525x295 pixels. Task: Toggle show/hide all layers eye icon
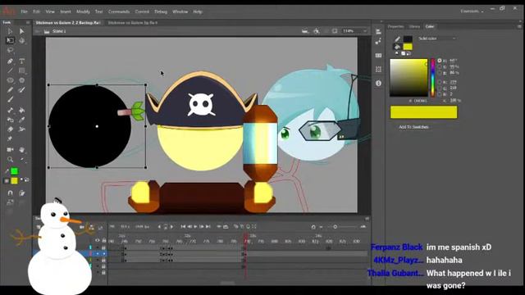[97, 240]
